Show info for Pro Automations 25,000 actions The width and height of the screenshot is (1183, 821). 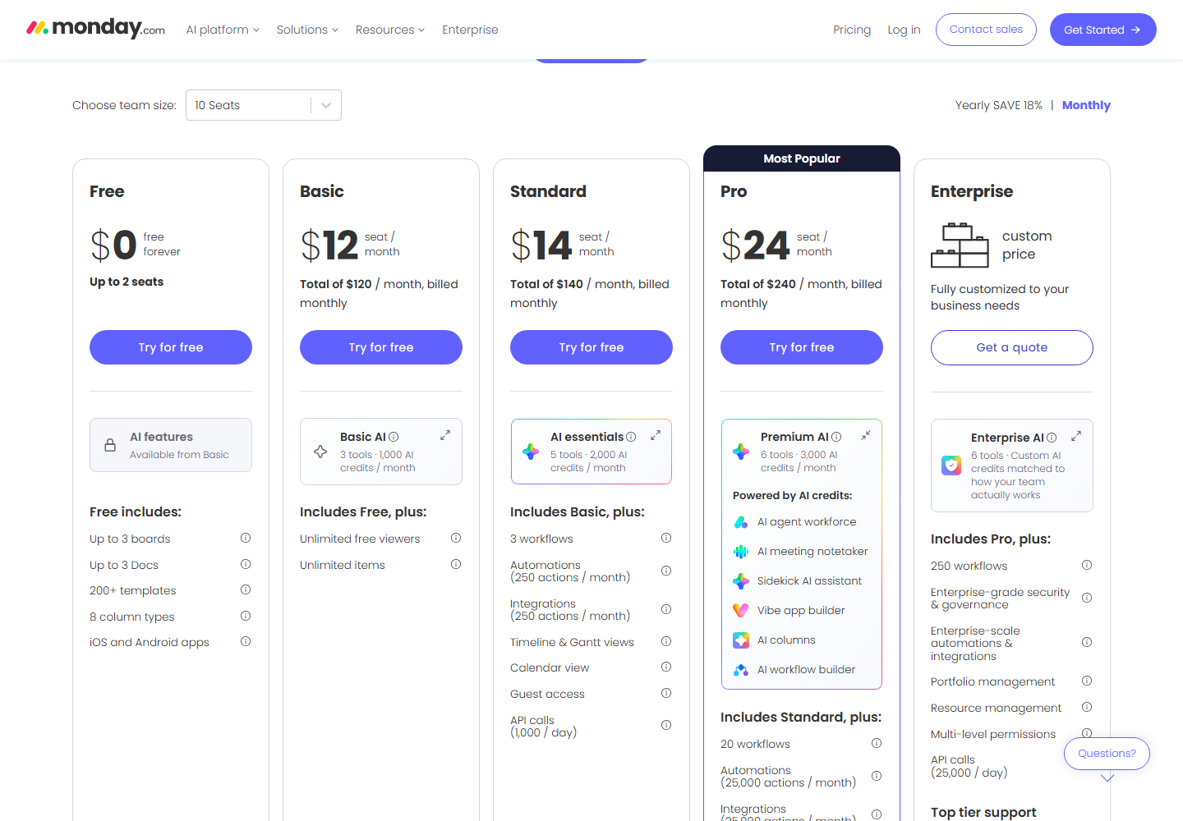[877, 776]
